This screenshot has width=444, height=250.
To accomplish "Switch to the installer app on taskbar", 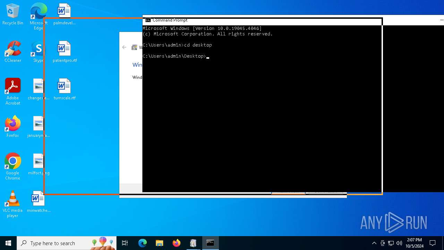I will coord(193,243).
